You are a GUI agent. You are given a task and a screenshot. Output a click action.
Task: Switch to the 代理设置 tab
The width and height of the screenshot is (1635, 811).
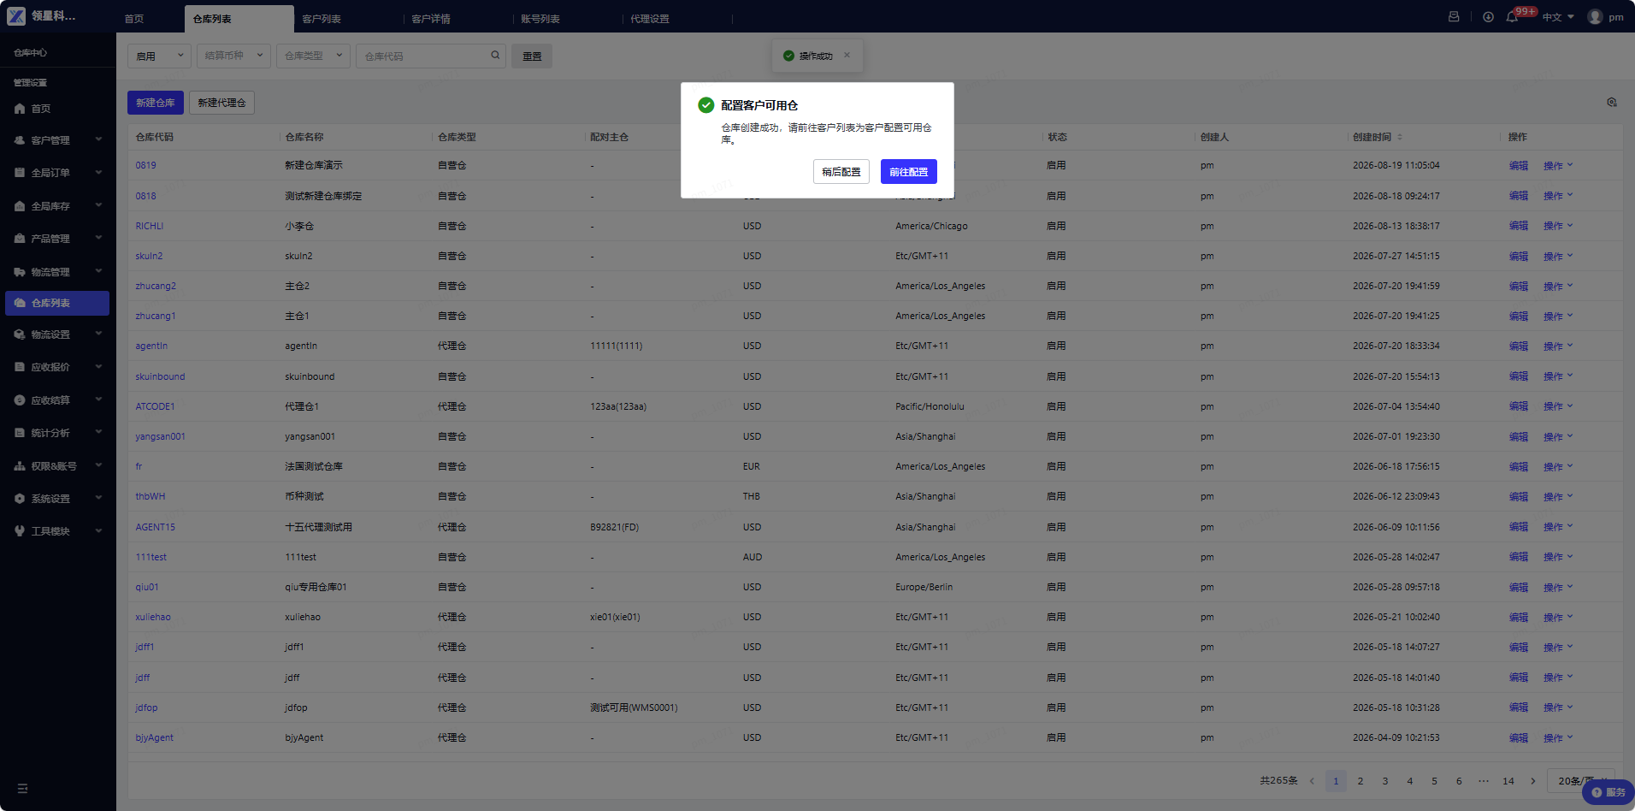(x=650, y=19)
